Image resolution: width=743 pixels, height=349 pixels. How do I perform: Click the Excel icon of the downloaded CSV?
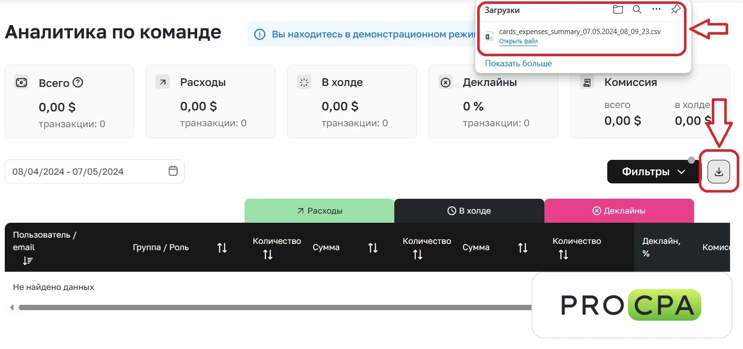(x=490, y=36)
